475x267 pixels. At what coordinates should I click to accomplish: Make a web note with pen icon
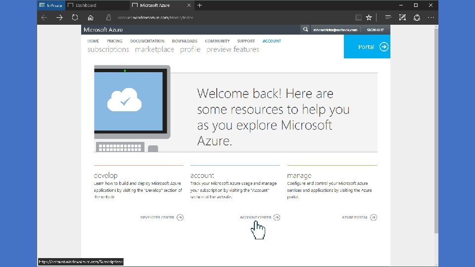tap(402, 18)
